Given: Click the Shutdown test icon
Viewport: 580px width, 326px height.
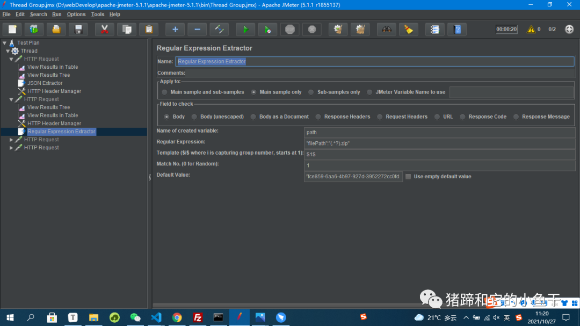Looking at the screenshot, I should tap(312, 29).
